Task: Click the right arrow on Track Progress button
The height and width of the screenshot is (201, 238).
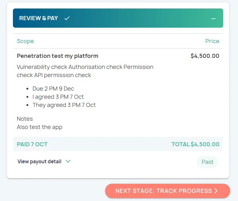Action: point(216,191)
